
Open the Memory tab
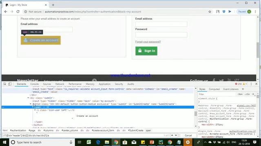(x=90, y=84)
